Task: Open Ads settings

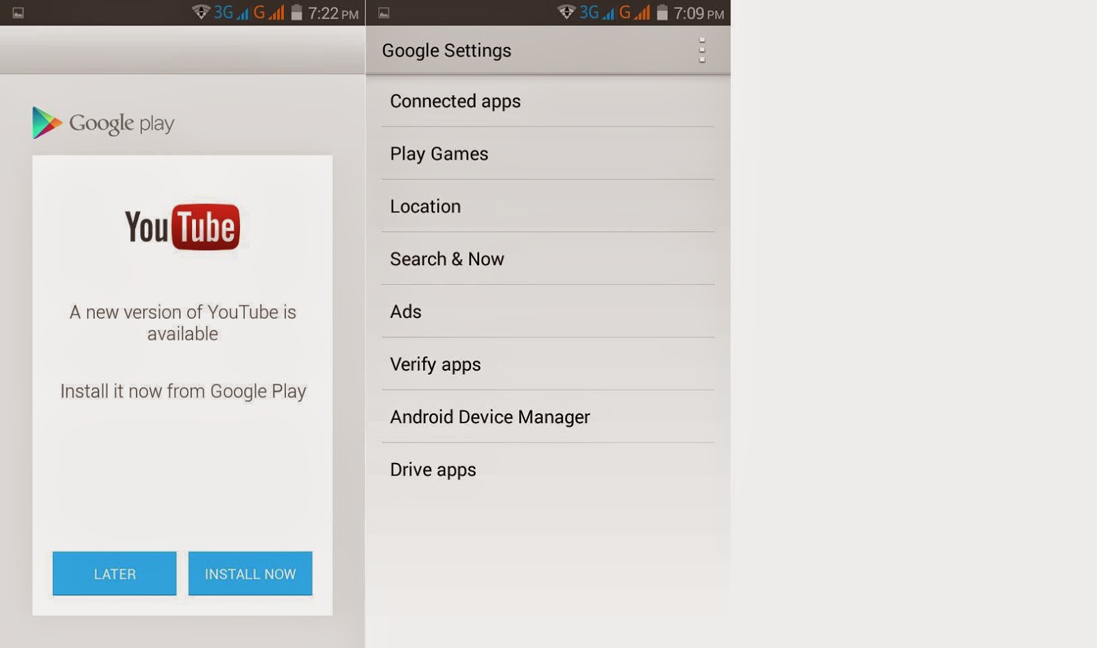Action: tap(548, 312)
